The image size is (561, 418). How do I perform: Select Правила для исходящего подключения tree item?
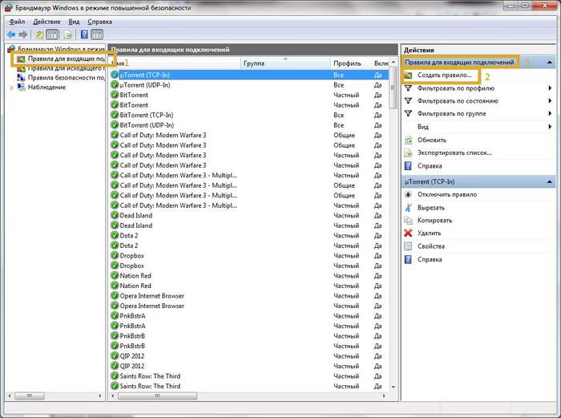click(66, 69)
